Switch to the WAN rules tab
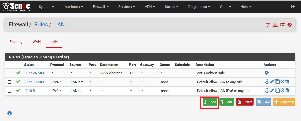This screenshot has height=121, width=301. coord(37,42)
